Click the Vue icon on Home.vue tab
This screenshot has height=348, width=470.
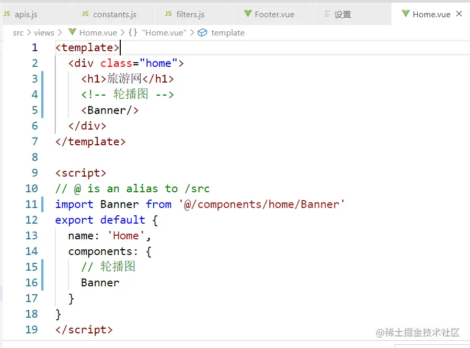[406, 14]
